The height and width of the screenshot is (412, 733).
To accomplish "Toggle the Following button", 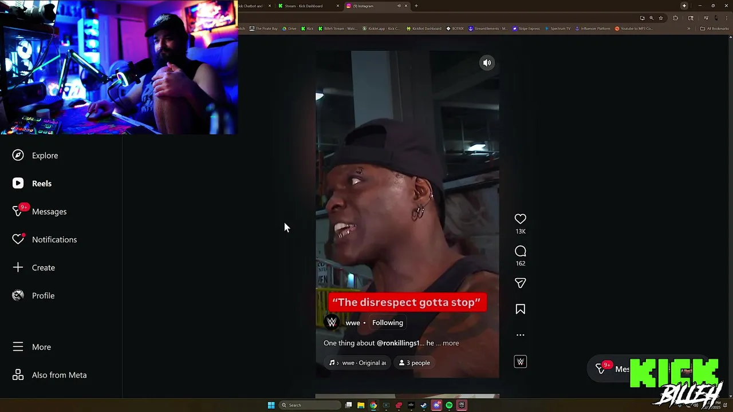I will tap(388, 323).
